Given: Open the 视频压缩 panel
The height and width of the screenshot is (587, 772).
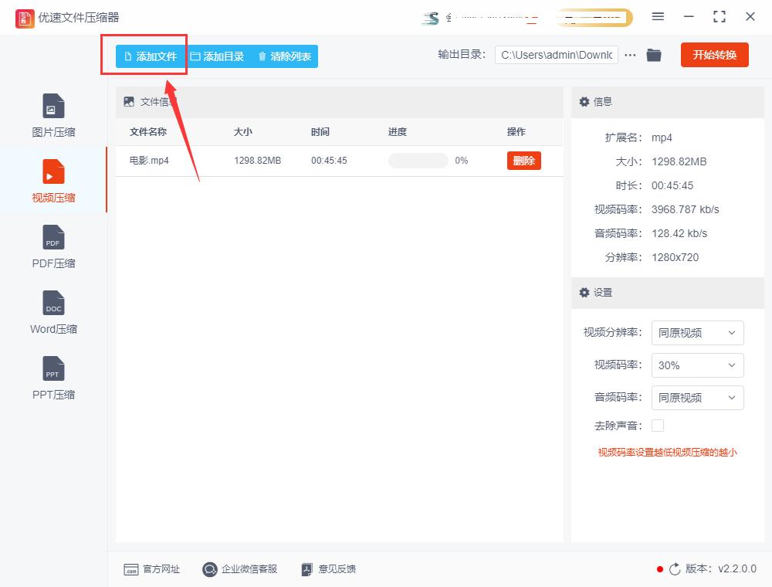Looking at the screenshot, I should tap(52, 180).
